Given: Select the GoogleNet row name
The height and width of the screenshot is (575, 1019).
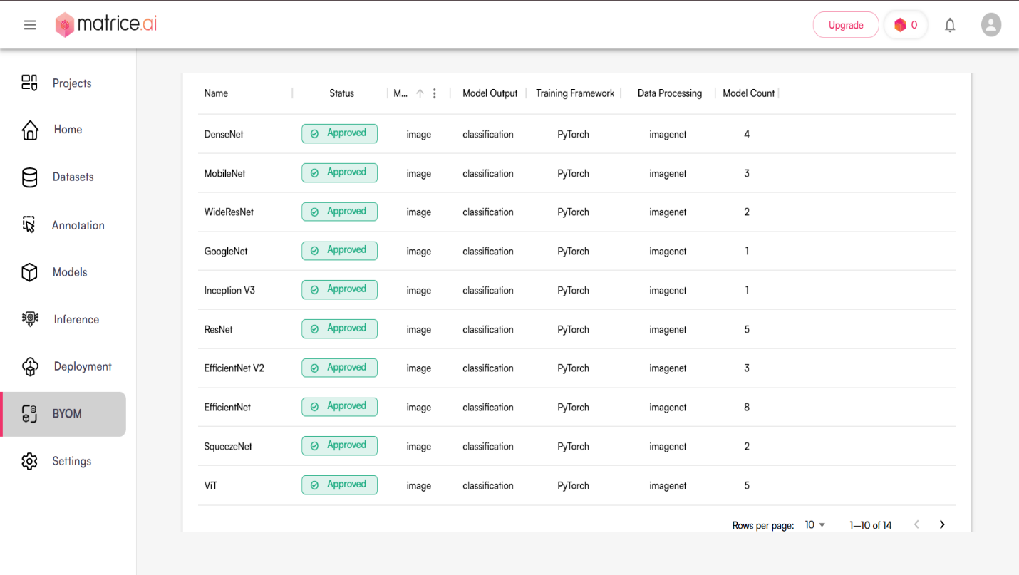Looking at the screenshot, I should (226, 251).
